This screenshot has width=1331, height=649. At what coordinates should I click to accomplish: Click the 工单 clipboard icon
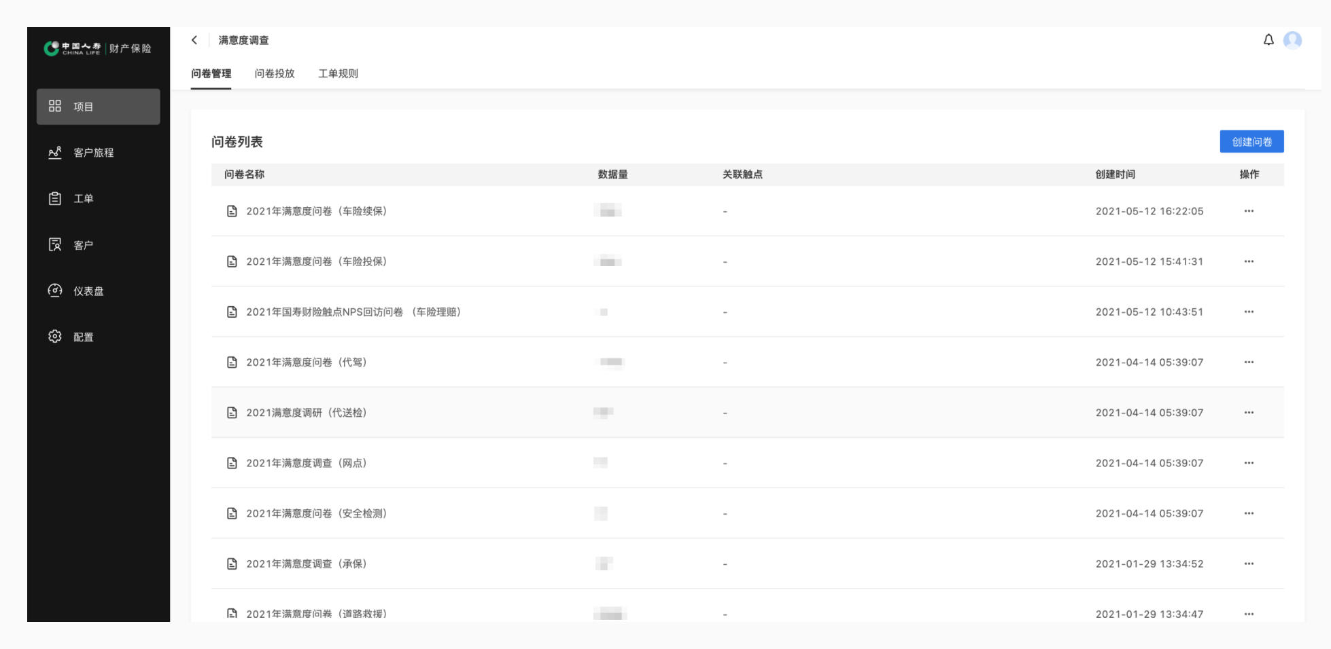coord(55,198)
